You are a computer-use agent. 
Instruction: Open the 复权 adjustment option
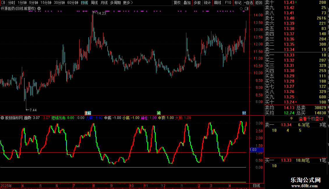pos(177,3)
